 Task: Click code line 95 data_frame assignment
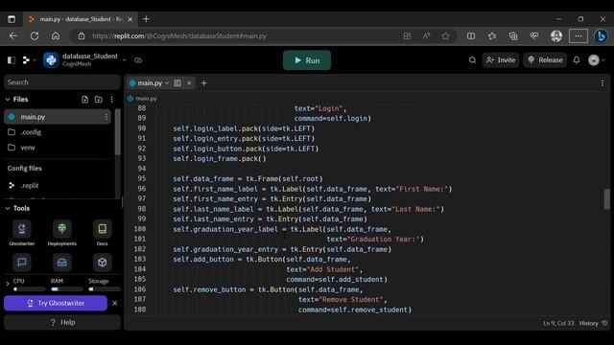[248, 179]
